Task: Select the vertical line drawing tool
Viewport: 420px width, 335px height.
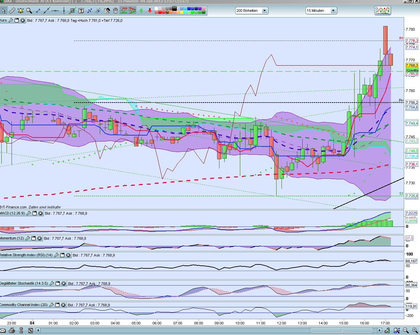Action: [64, 11]
